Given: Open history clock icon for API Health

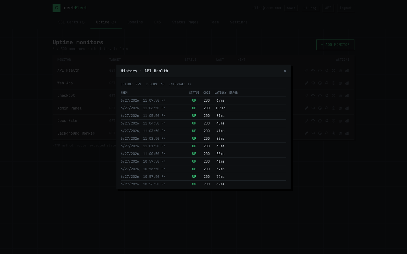Looking at the screenshot, I should (320, 71).
